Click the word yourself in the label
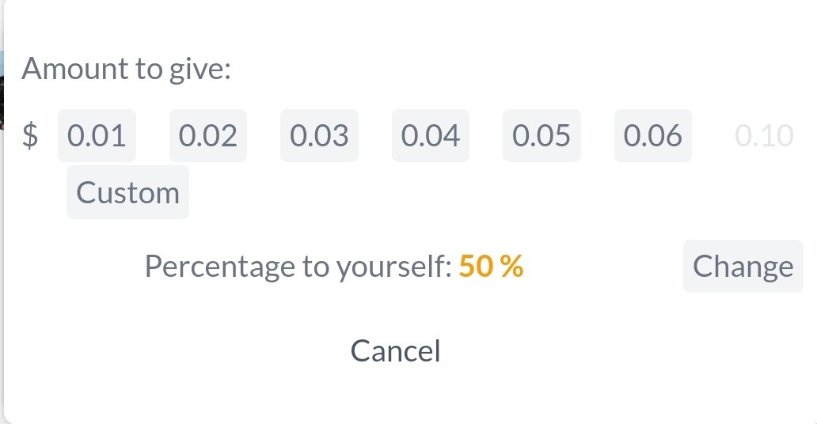 coord(393,267)
